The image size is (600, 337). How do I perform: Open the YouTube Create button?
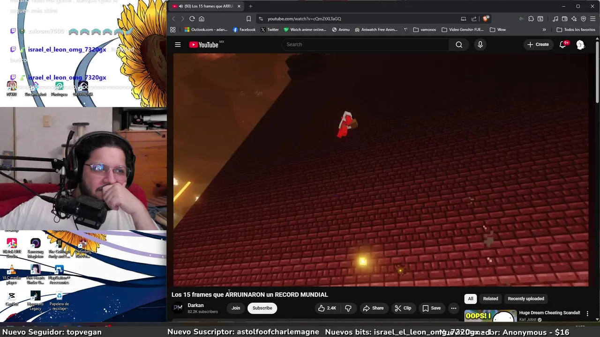538,44
